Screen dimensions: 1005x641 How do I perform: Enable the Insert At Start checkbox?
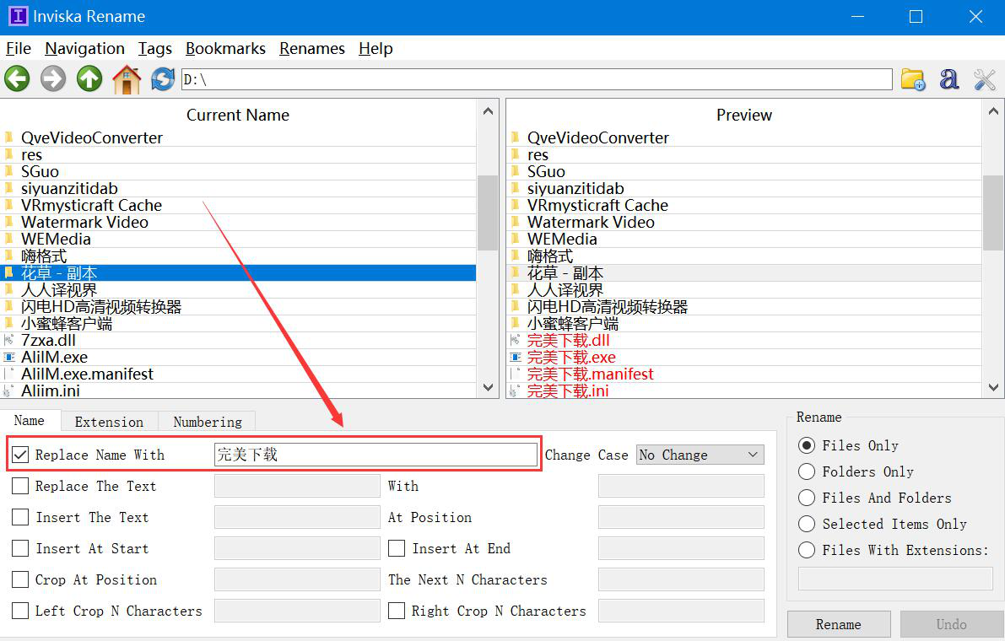click(x=20, y=549)
